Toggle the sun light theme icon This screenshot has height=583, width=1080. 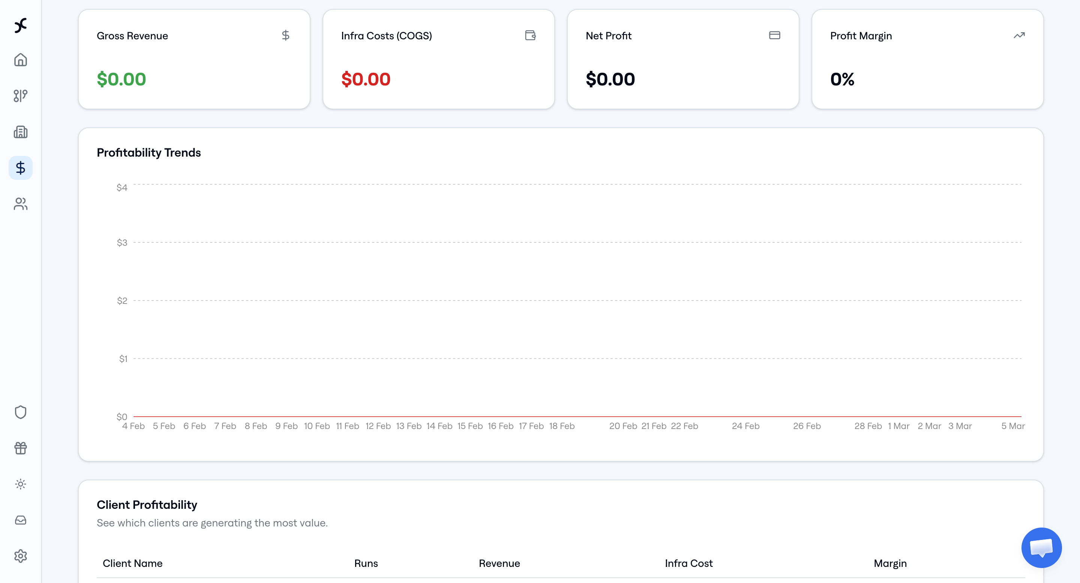tap(20, 484)
